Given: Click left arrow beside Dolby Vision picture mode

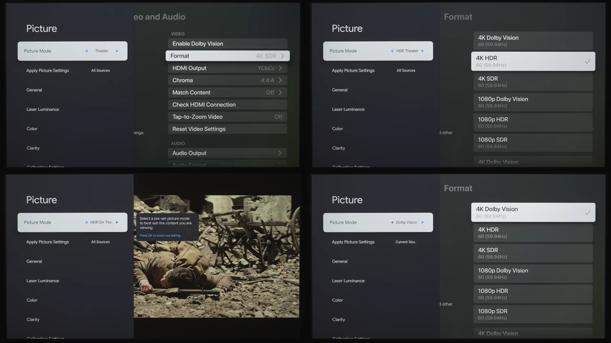Looking at the screenshot, I should [392, 222].
